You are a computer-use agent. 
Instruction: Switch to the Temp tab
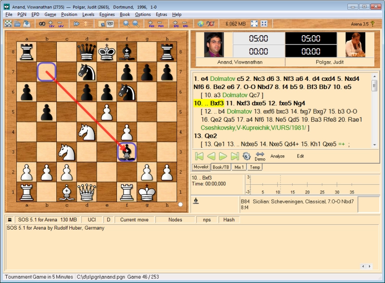(255, 167)
